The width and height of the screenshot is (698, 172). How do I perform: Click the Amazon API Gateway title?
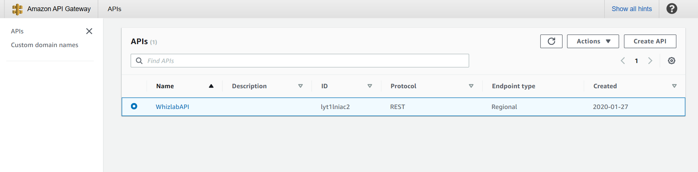pos(59,9)
